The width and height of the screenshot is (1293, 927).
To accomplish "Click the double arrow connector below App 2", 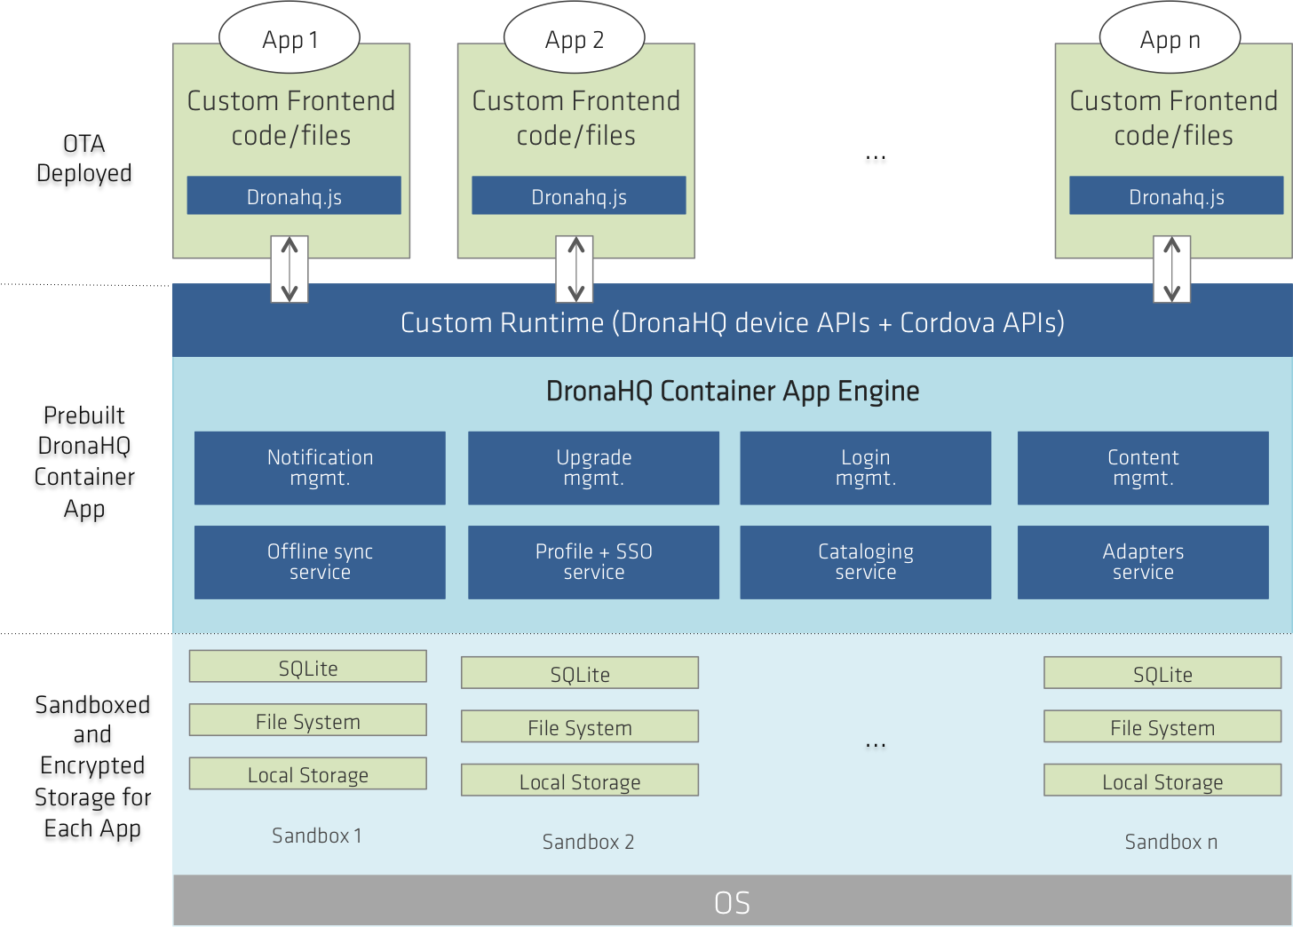I will click(x=575, y=269).
